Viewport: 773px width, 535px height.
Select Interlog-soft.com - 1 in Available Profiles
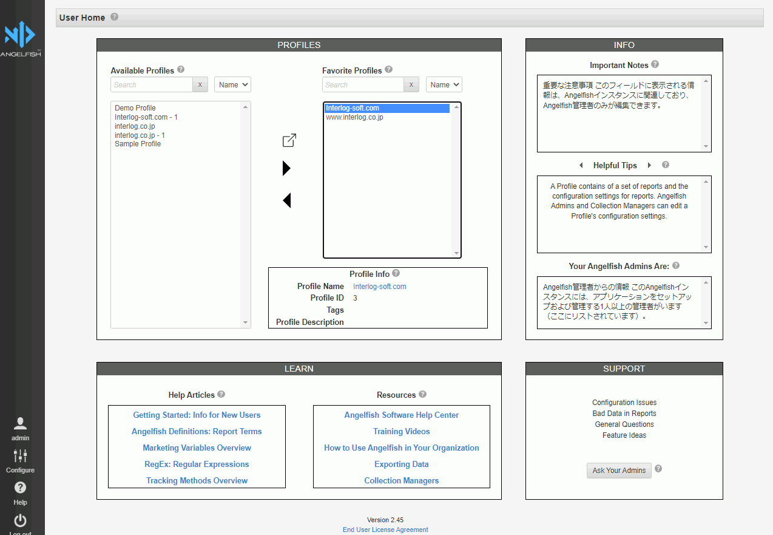pos(146,117)
